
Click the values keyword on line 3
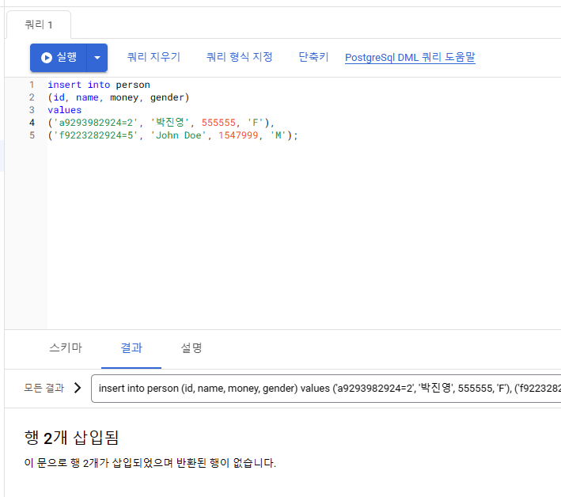point(64,110)
